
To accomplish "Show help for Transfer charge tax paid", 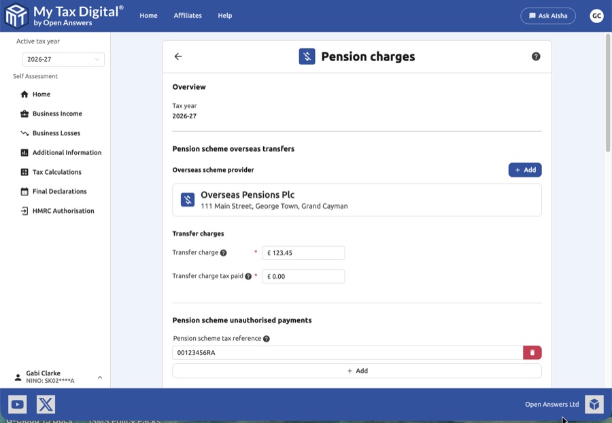I will pyautogui.click(x=248, y=277).
